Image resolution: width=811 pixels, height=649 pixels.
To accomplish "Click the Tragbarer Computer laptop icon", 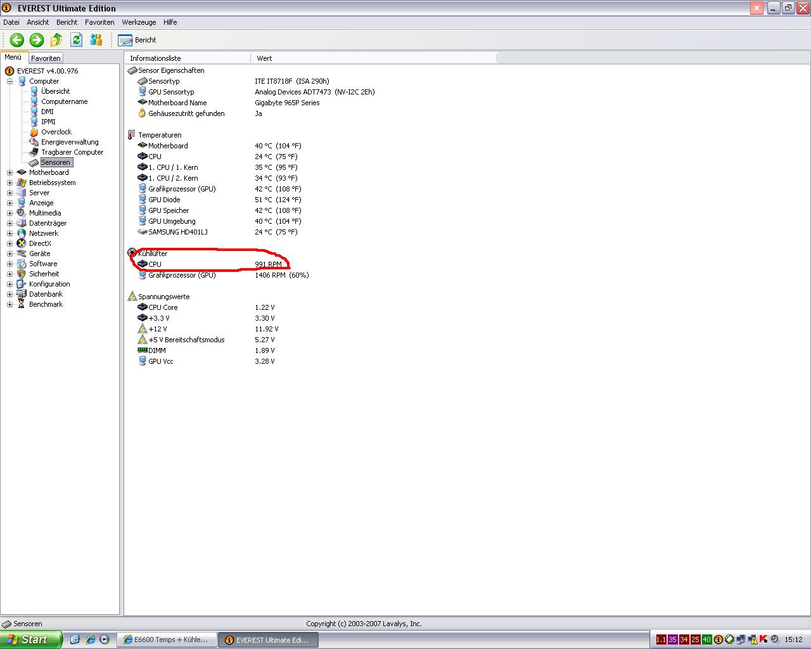I will click(x=34, y=152).
